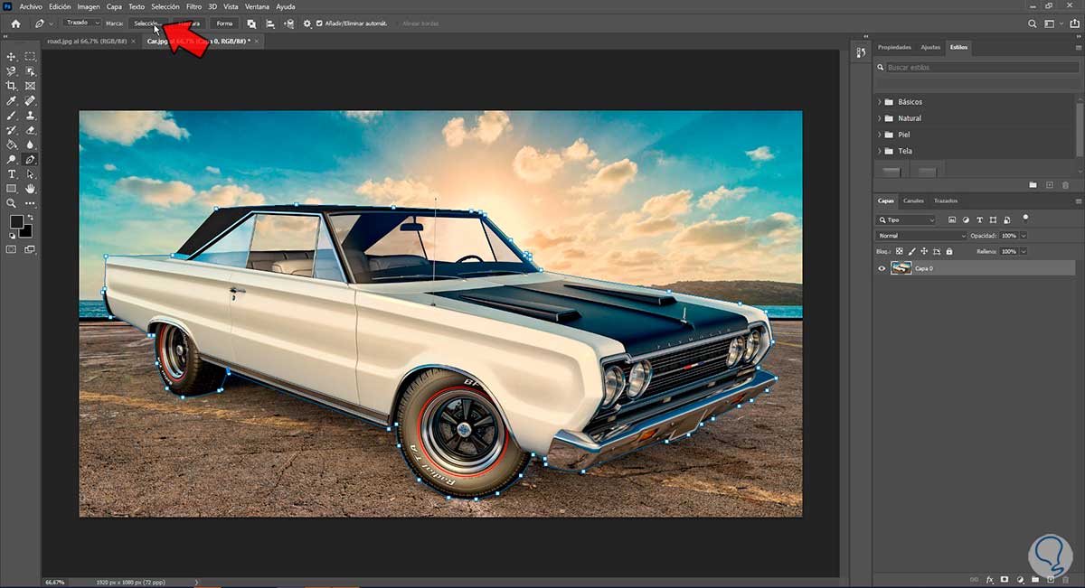Switch to the Canales tab
Screen dimensions: 1085x588
point(913,201)
